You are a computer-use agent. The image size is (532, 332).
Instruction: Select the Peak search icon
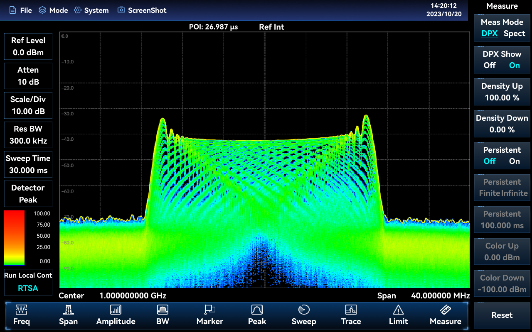tap(257, 310)
